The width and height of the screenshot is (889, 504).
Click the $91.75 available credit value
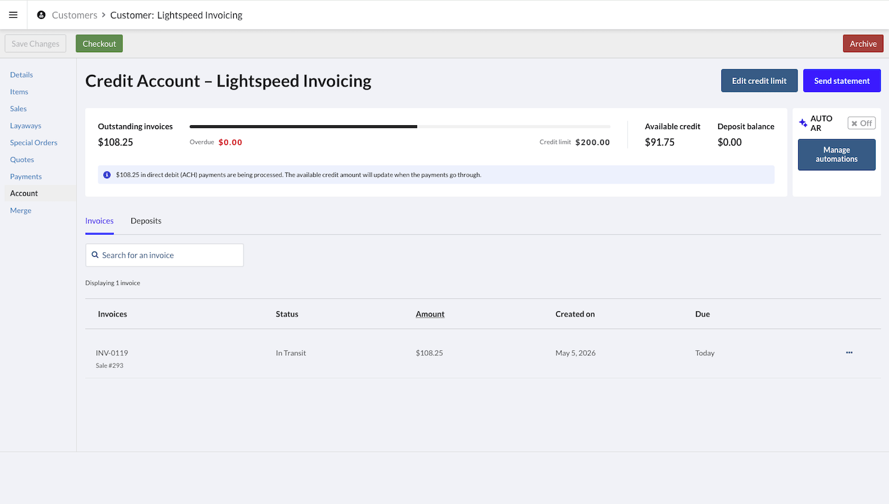tap(660, 142)
